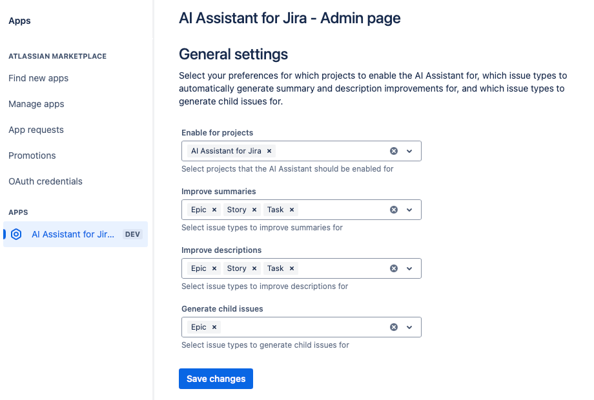Open the Promotions page
This screenshot has width=594, height=400.
point(32,155)
